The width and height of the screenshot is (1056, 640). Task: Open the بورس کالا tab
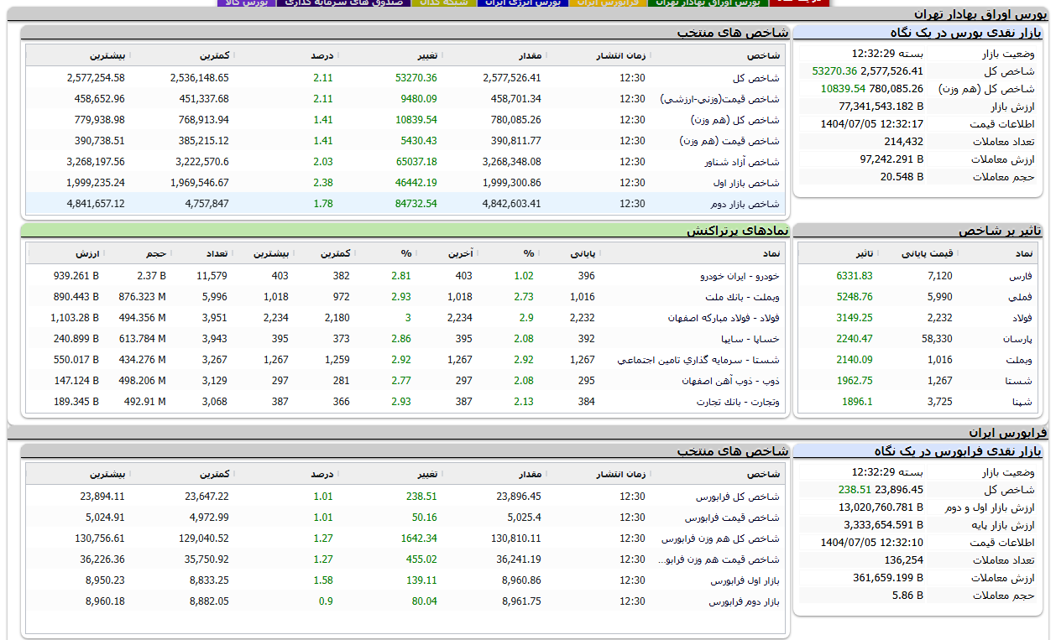pyautogui.click(x=246, y=3)
